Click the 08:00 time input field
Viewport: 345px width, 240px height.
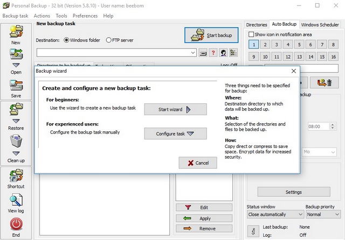pyautogui.click(x=319, y=126)
